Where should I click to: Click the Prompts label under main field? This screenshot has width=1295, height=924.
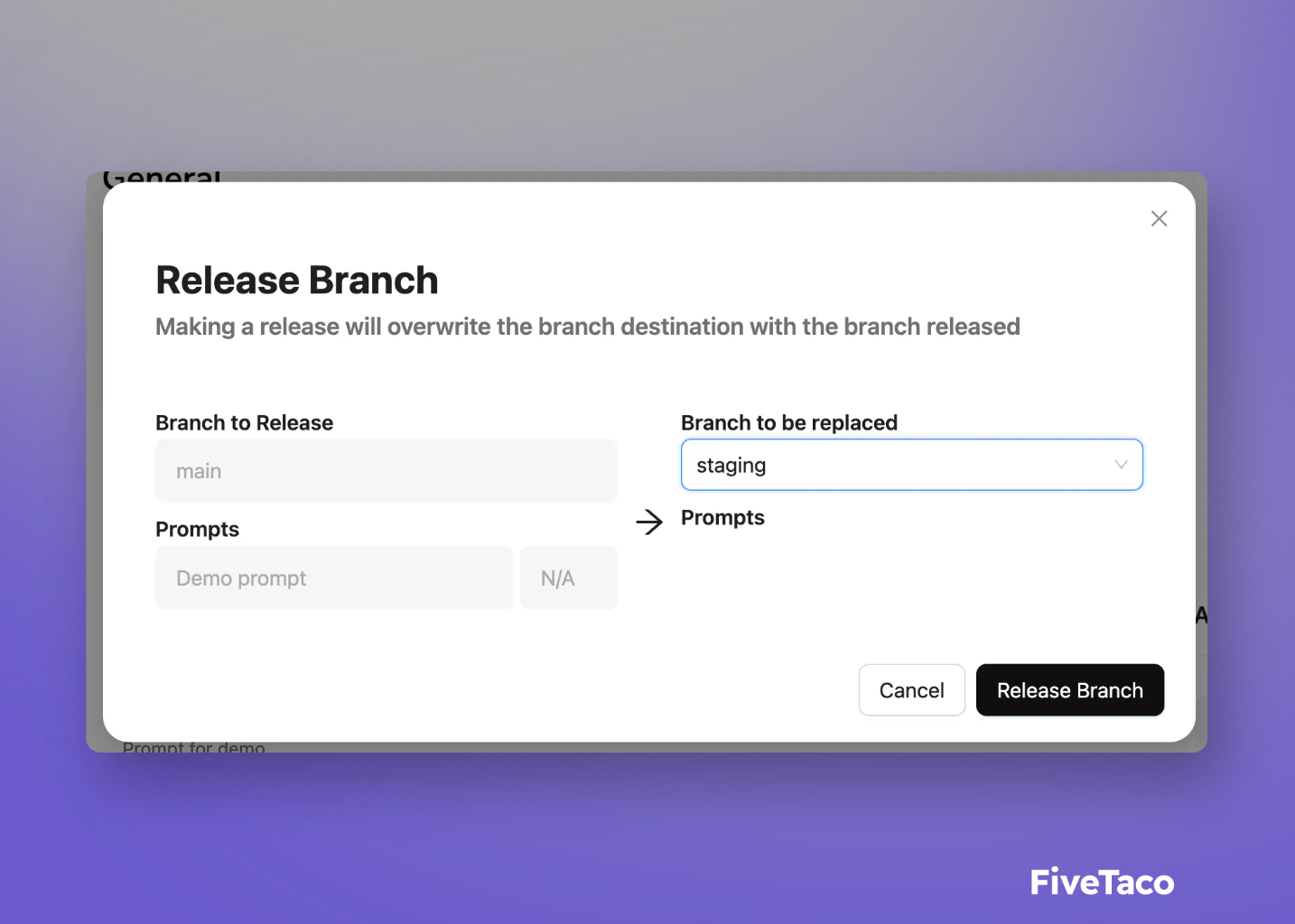pyautogui.click(x=197, y=530)
